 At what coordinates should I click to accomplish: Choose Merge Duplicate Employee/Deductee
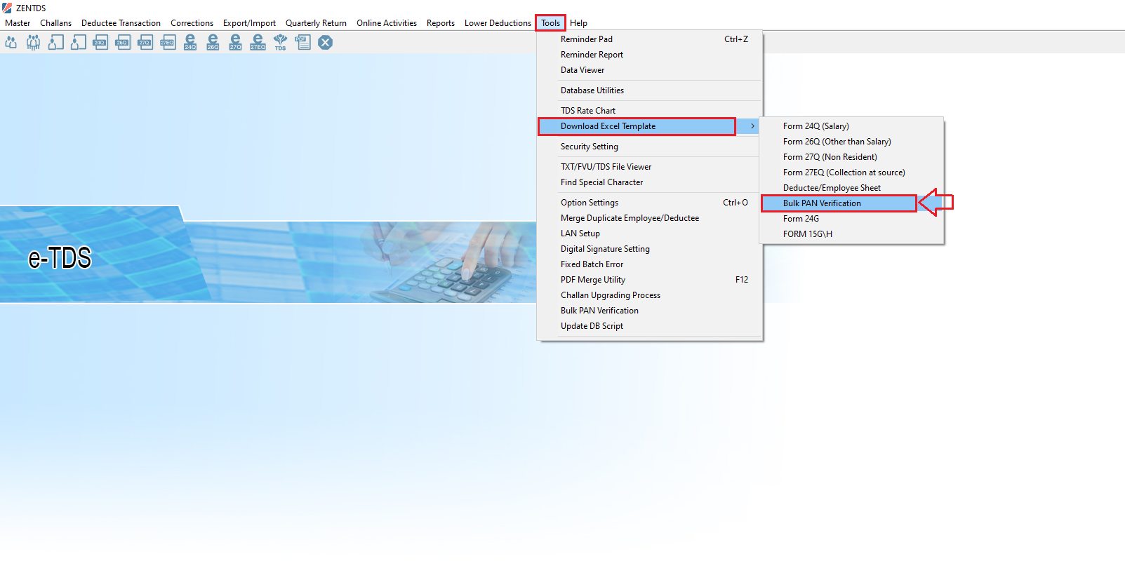click(650, 218)
